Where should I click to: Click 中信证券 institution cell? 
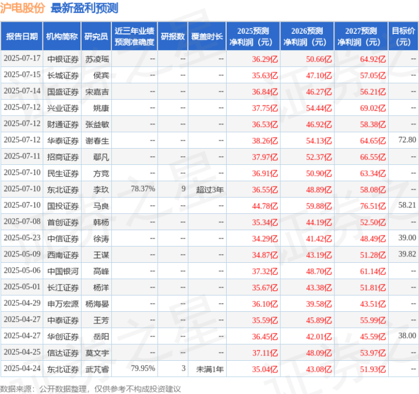pos(63,239)
